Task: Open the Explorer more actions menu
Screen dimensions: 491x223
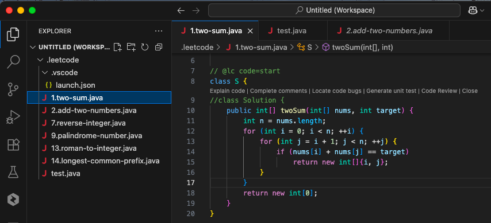Action: (x=159, y=31)
